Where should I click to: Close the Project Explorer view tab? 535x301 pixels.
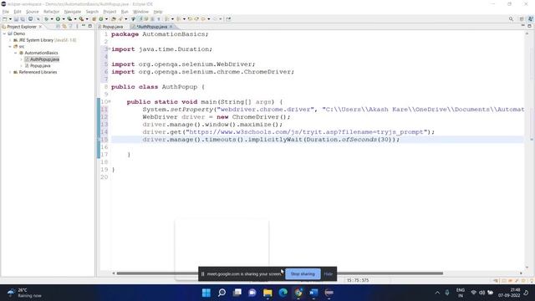pos(40,26)
